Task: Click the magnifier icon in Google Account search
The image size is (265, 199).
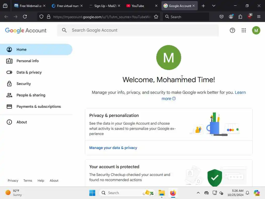Action: (64, 30)
